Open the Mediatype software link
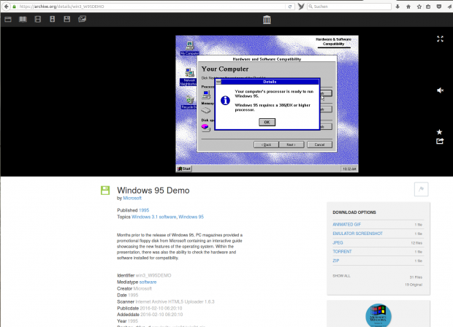This screenshot has height=327, width=453. pos(148,282)
